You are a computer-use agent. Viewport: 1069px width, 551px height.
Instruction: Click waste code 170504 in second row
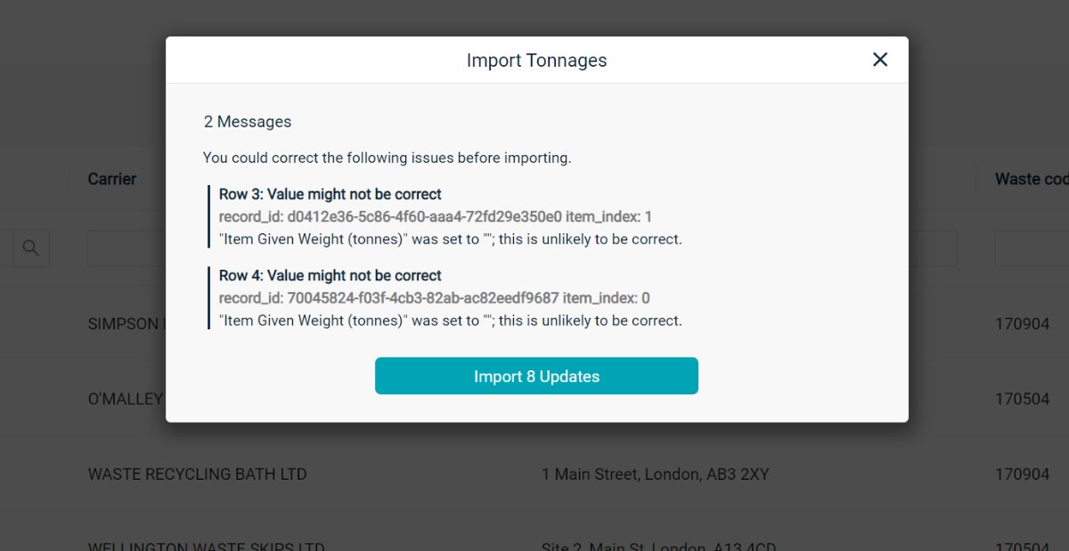(x=1022, y=399)
